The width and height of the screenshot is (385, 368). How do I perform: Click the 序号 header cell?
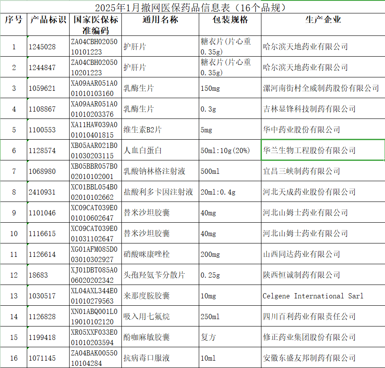(14, 25)
